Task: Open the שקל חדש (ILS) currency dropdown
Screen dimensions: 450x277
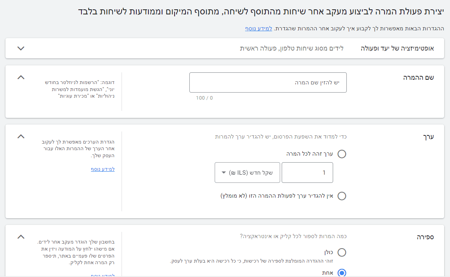Action: [x=247, y=173]
